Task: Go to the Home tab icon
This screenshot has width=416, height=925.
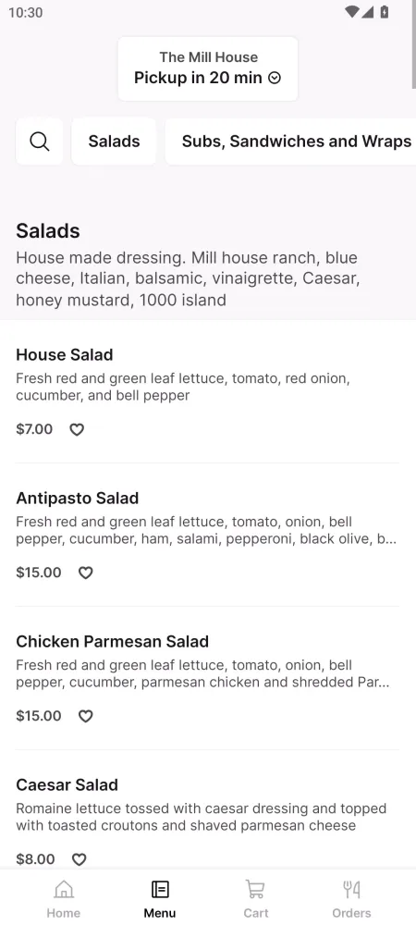Action: point(64,889)
